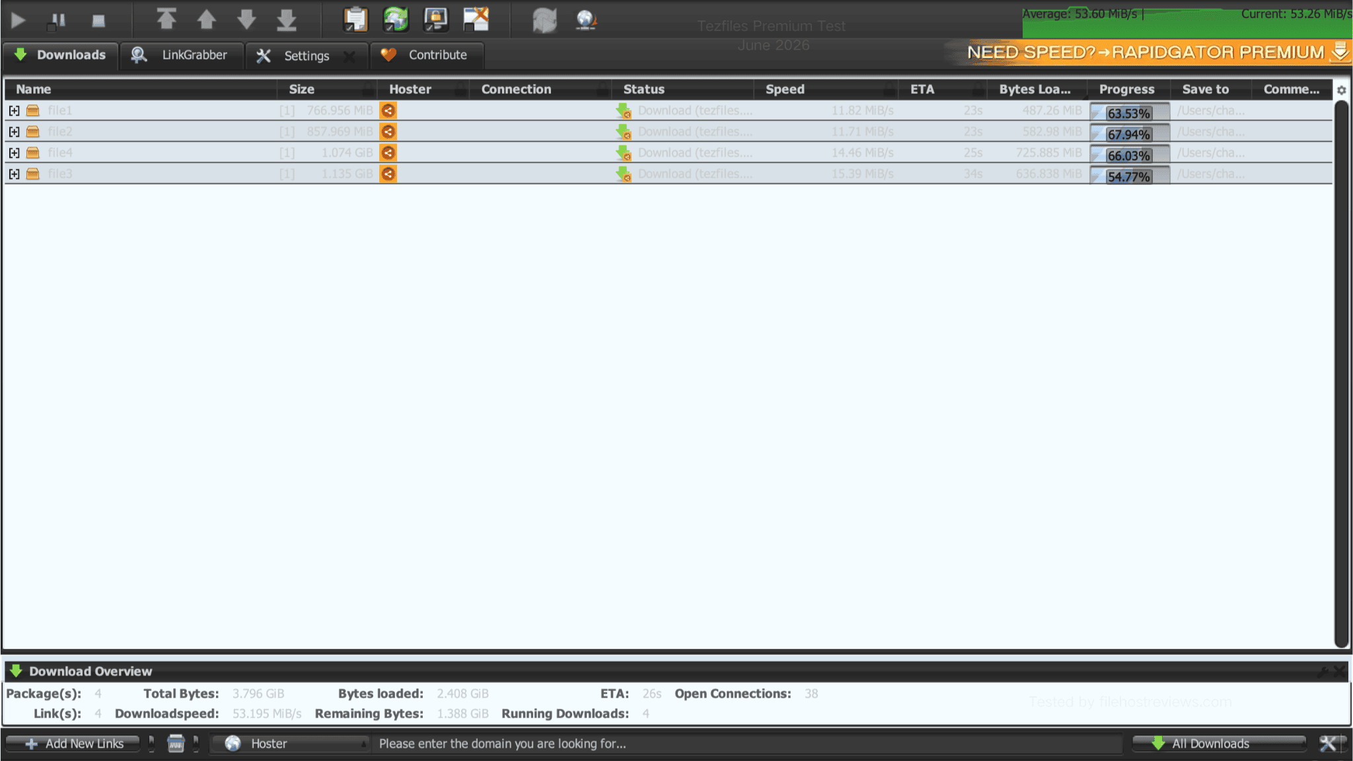Image resolution: width=1353 pixels, height=761 pixels.
Task: Click the vertical scrollbar of downloads list
Action: pyautogui.click(x=1341, y=373)
